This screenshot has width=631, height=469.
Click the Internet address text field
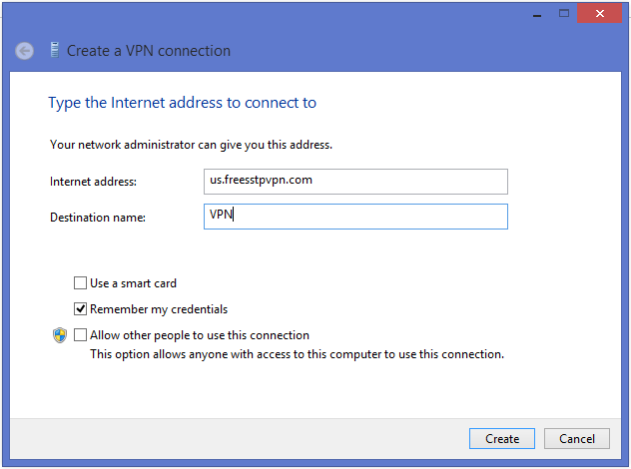[x=354, y=182]
